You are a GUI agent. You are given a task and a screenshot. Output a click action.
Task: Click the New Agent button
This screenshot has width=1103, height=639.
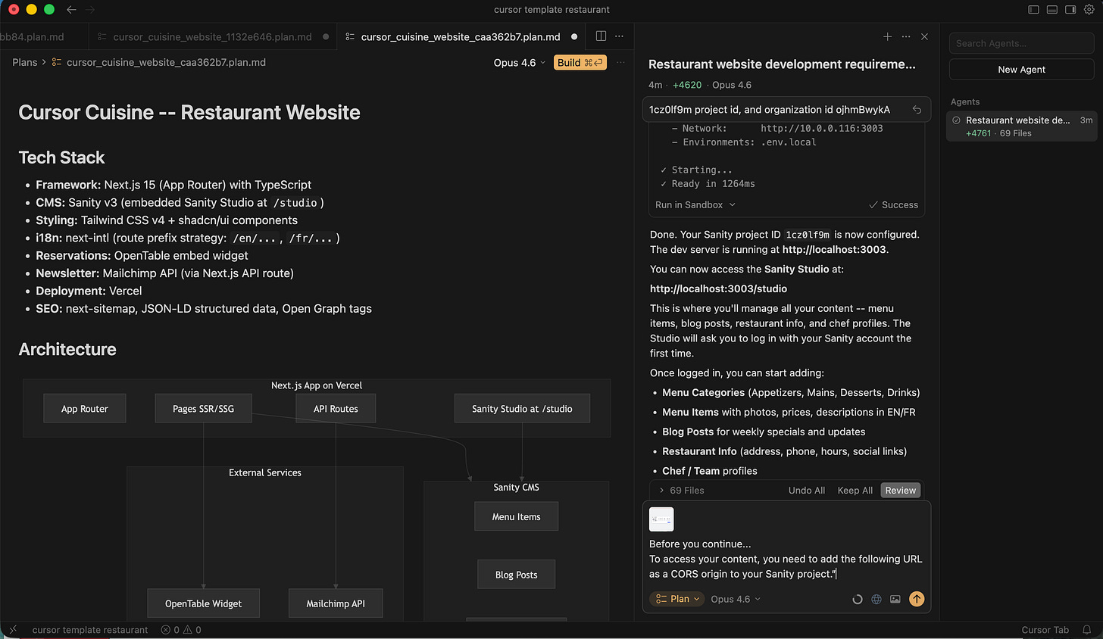pos(1021,69)
